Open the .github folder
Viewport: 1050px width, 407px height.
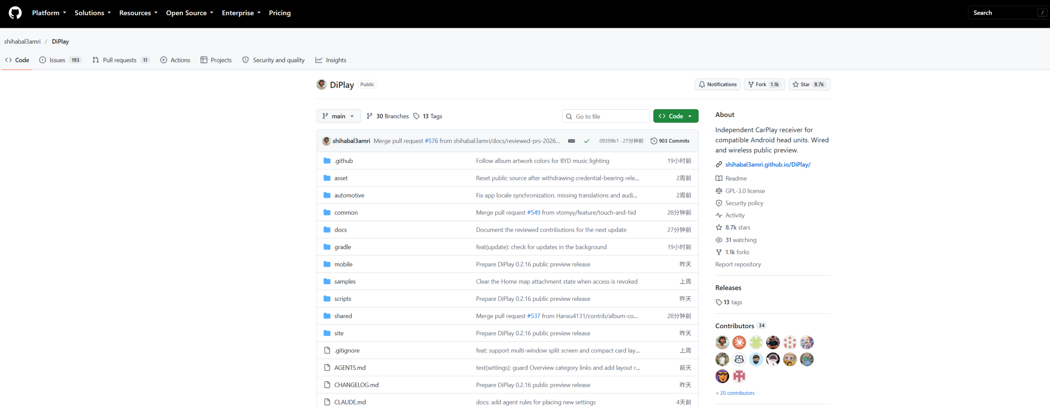[x=343, y=161]
